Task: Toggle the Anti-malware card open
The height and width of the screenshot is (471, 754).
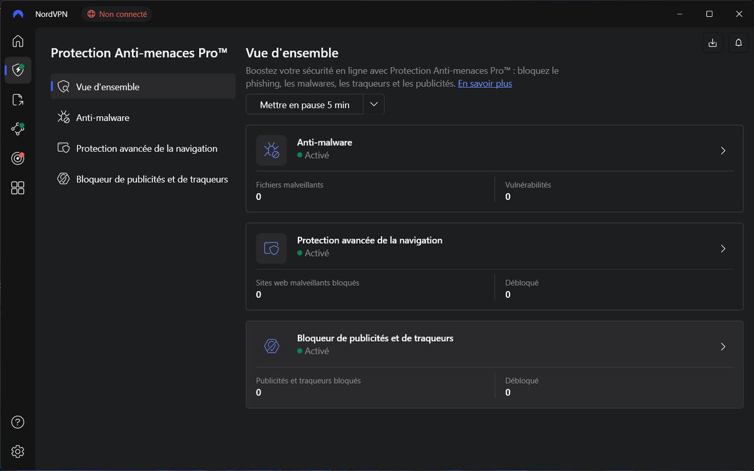Action: [x=494, y=150]
